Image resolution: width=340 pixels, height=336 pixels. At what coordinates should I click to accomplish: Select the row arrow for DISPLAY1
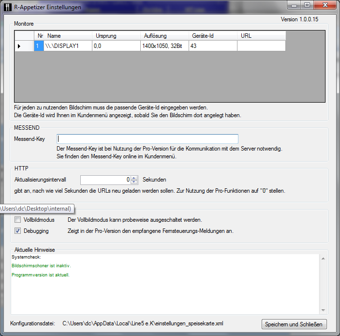tap(24, 46)
